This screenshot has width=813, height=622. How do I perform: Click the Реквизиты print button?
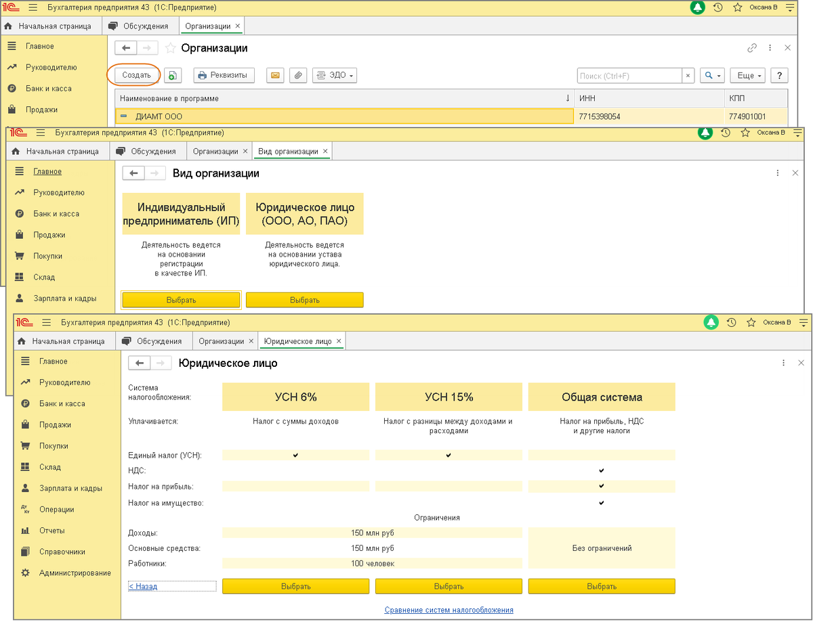[224, 75]
